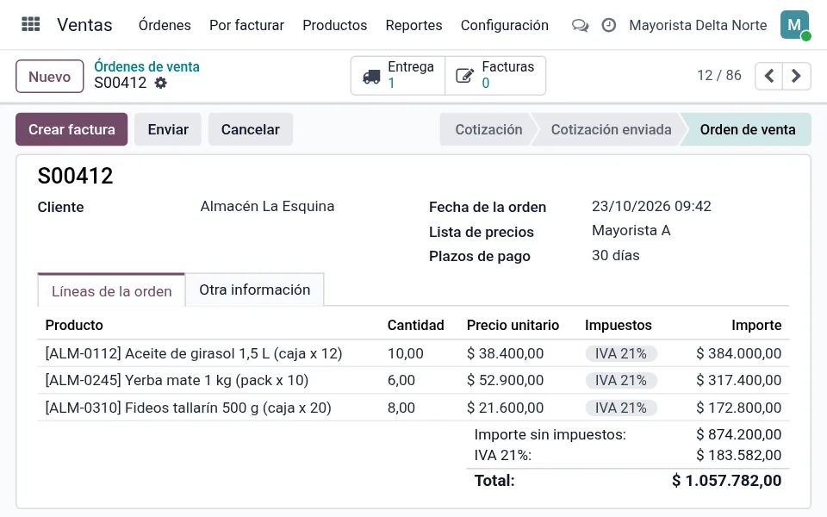
Task: Open the Productos menu
Action: tap(335, 25)
